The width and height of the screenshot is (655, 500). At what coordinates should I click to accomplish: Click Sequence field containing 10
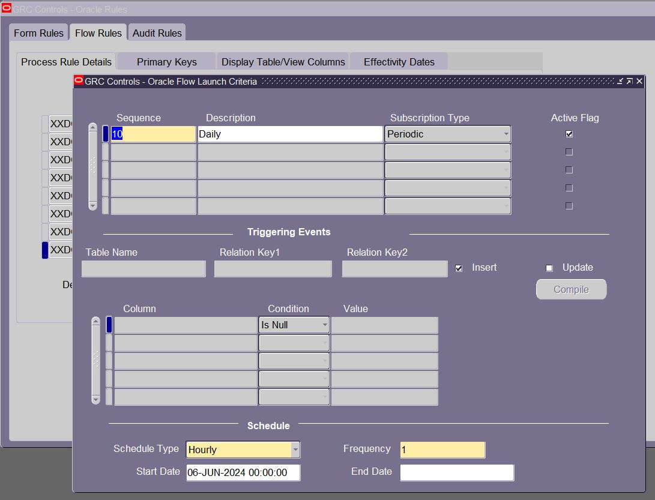pos(153,134)
